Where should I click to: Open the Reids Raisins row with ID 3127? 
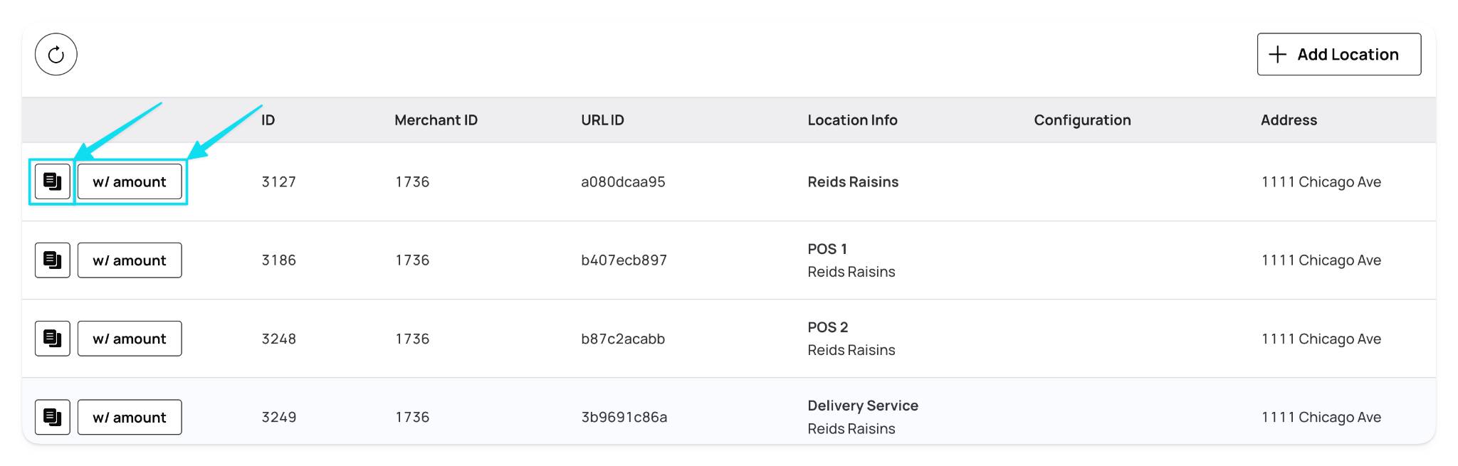tap(729, 182)
